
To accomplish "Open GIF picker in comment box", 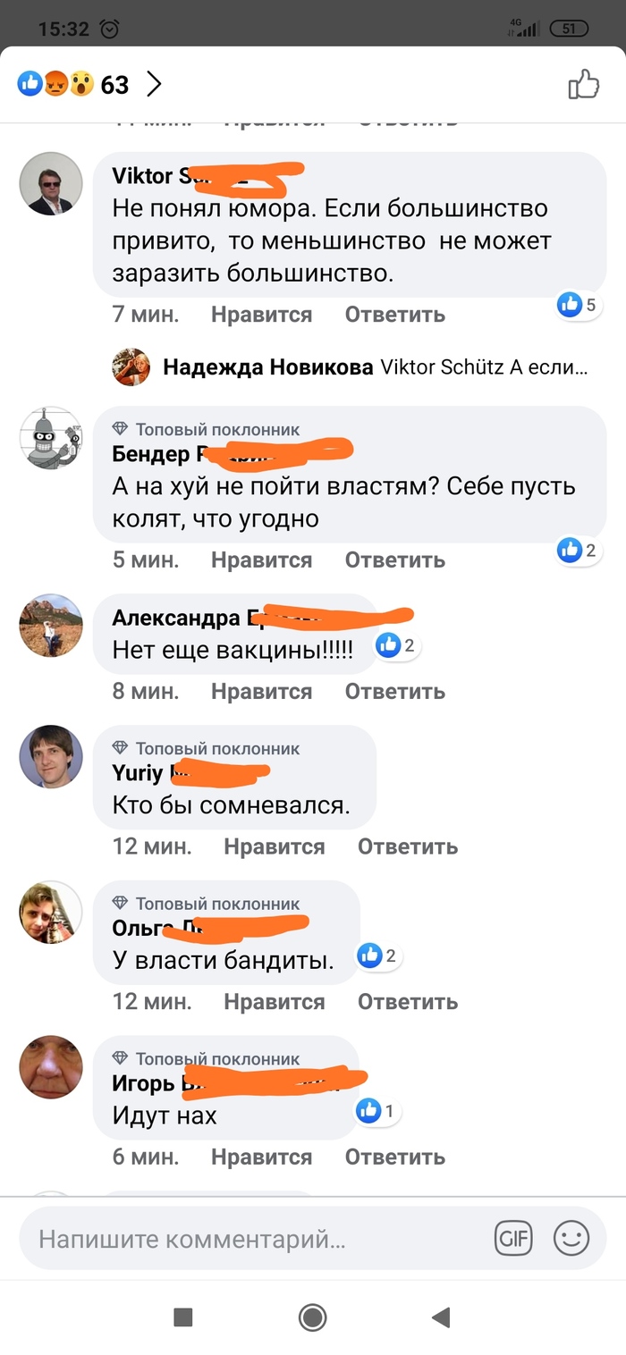I will click(513, 1239).
